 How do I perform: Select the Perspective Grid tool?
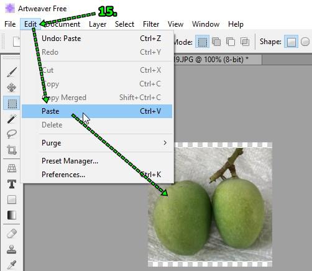pyautogui.click(x=12, y=168)
